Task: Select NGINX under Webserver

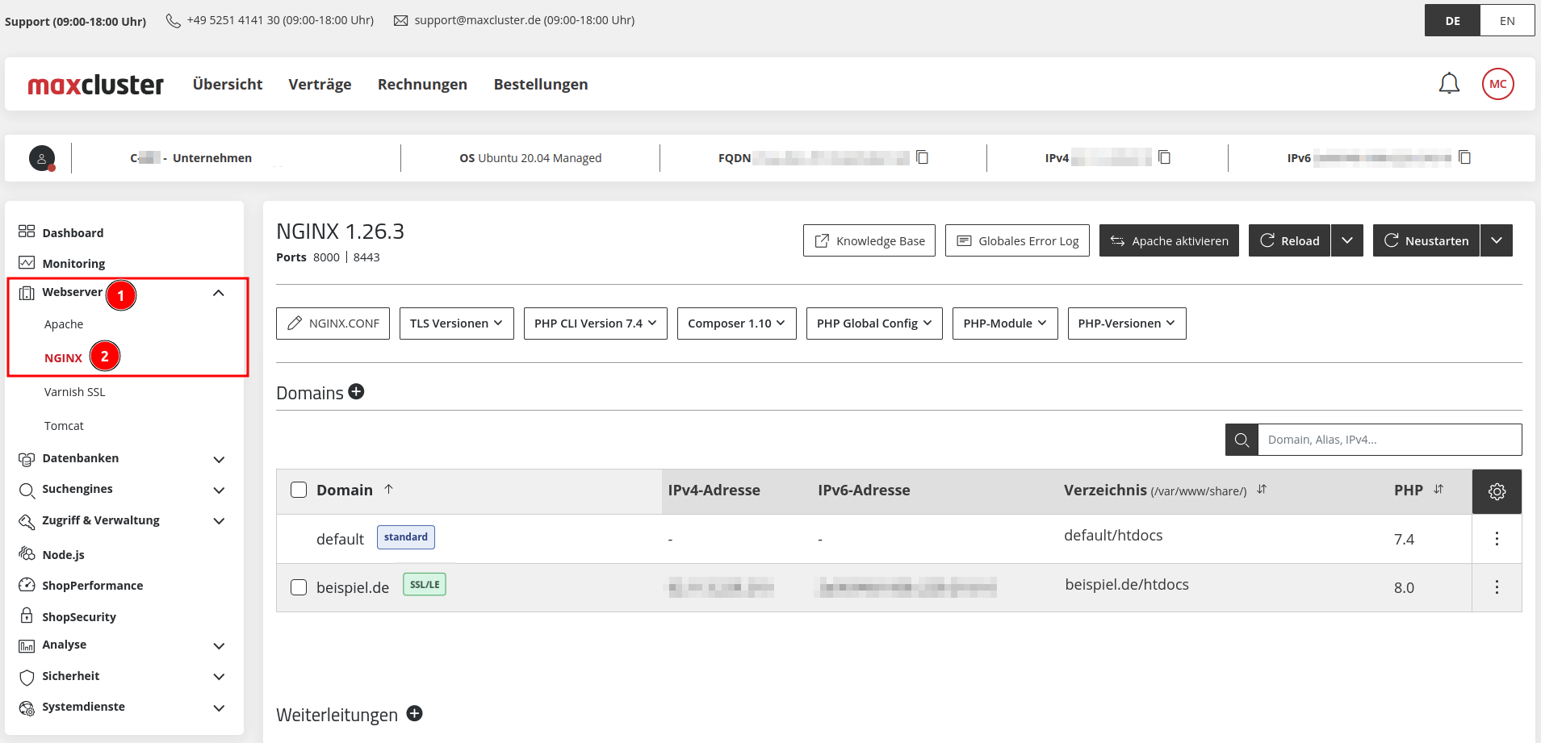Action: click(63, 358)
